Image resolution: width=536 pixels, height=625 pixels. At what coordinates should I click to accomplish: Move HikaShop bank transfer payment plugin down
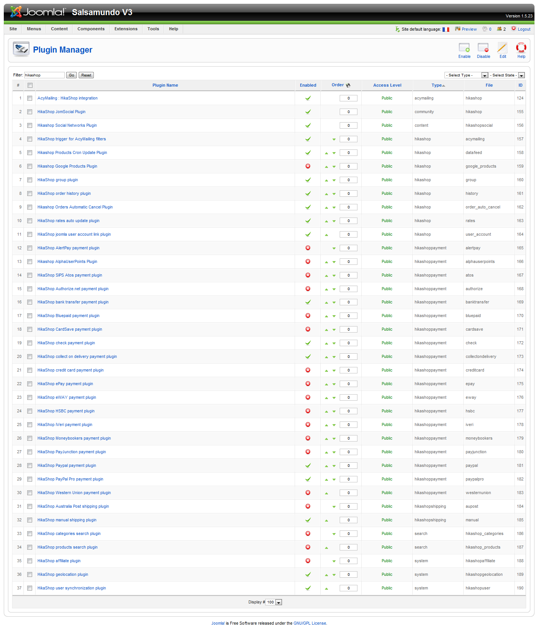pyautogui.click(x=334, y=303)
